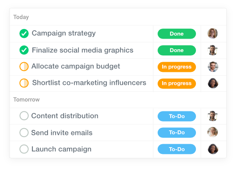Open the Content distribution task title

65,116
